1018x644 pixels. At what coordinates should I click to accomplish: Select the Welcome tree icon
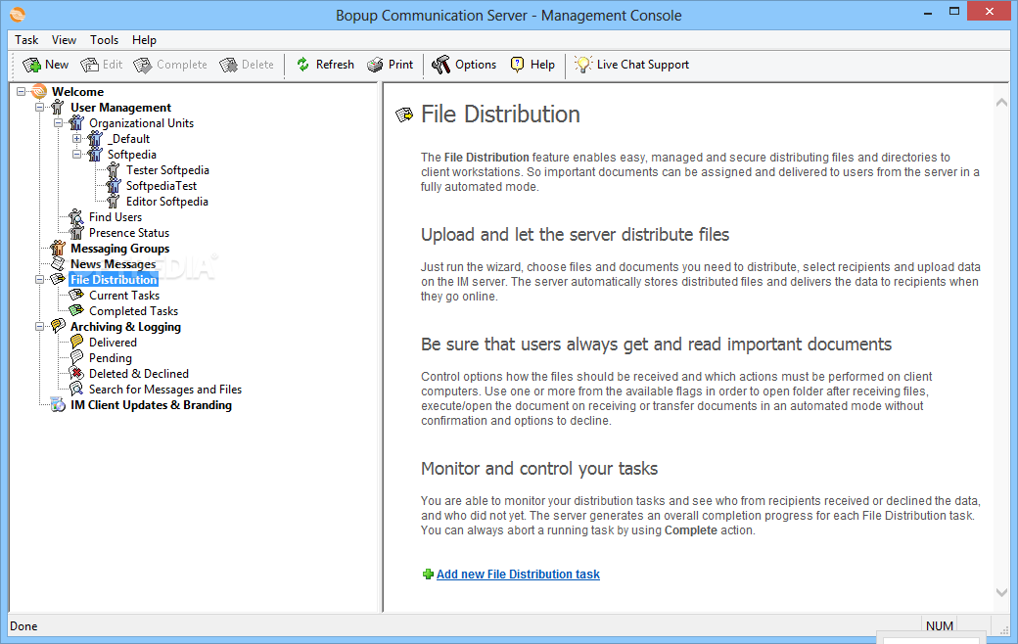pyautogui.click(x=39, y=92)
